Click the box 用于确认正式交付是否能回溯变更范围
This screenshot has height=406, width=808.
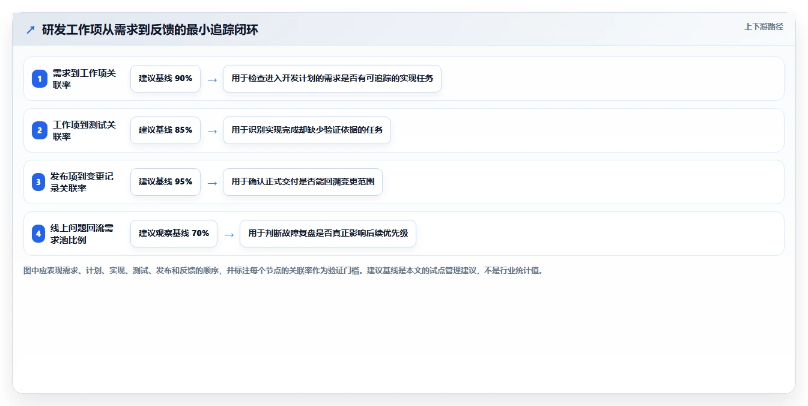pyautogui.click(x=303, y=182)
